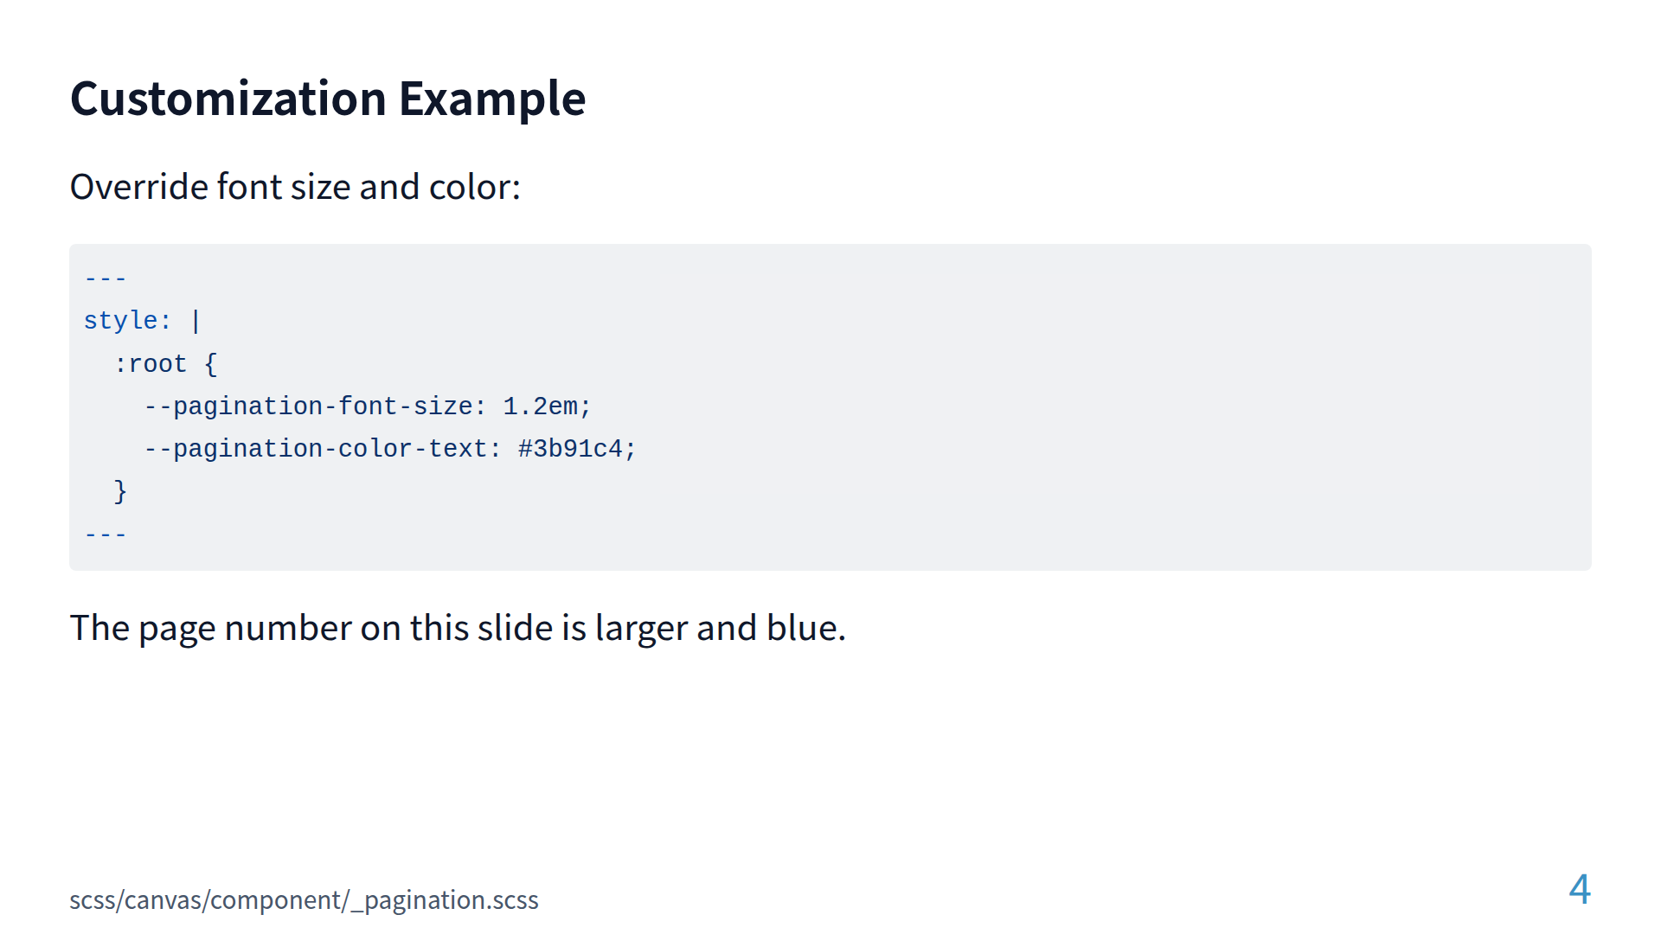The height and width of the screenshot is (934, 1661).
Task: Click the sentence about the larger blue page number
Action: (457, 628)
